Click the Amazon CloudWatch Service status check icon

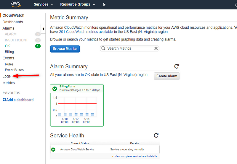click(x=53, y=150)
